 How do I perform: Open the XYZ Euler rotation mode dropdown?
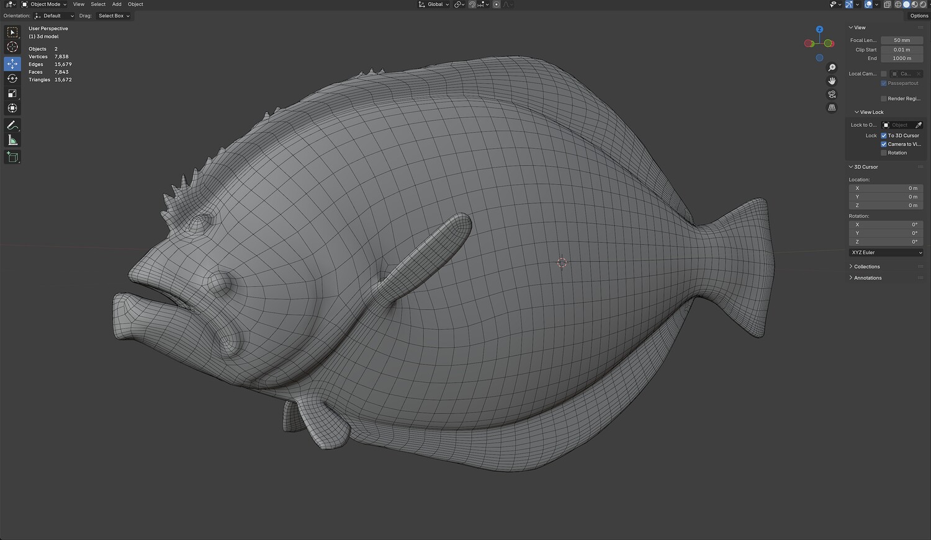[886, 253]
